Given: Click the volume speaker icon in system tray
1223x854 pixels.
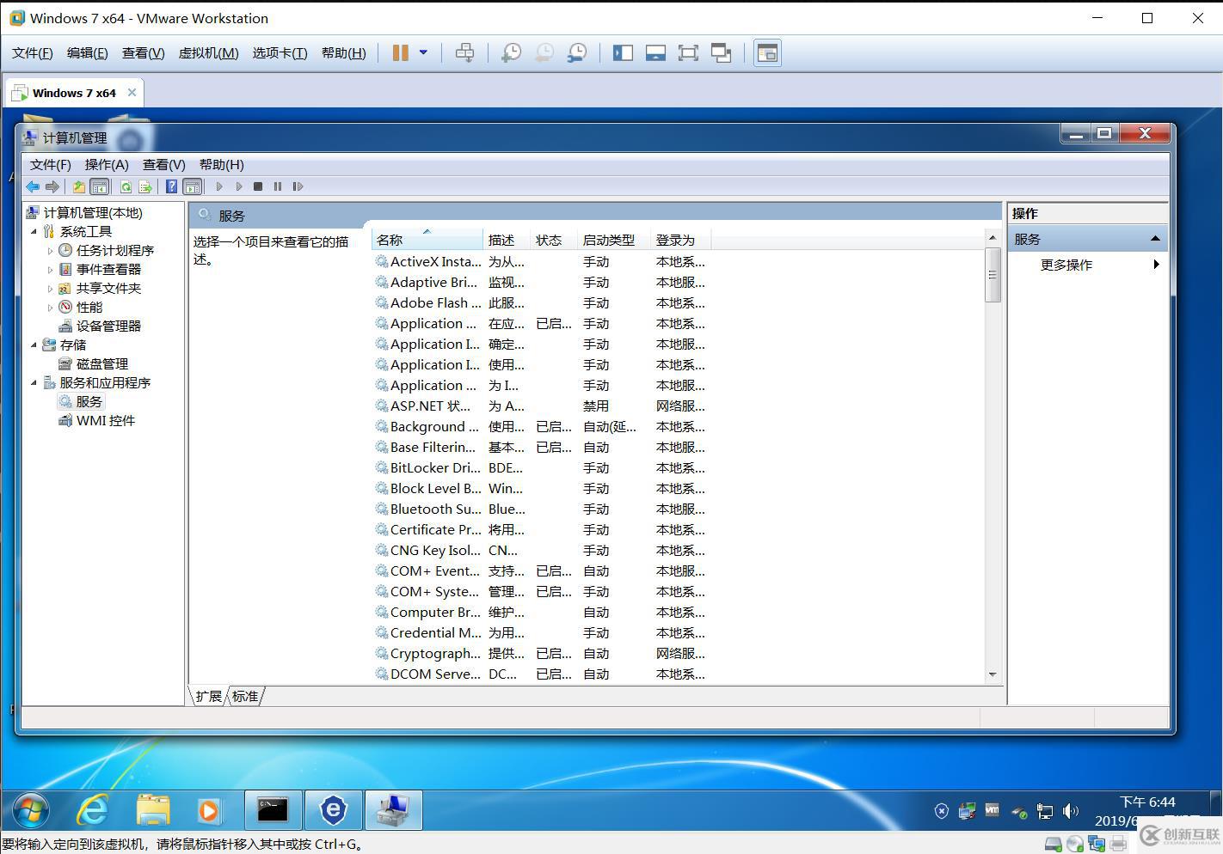Looking at the screenshot, I should pyautogui.click(x=1071, y=810).
